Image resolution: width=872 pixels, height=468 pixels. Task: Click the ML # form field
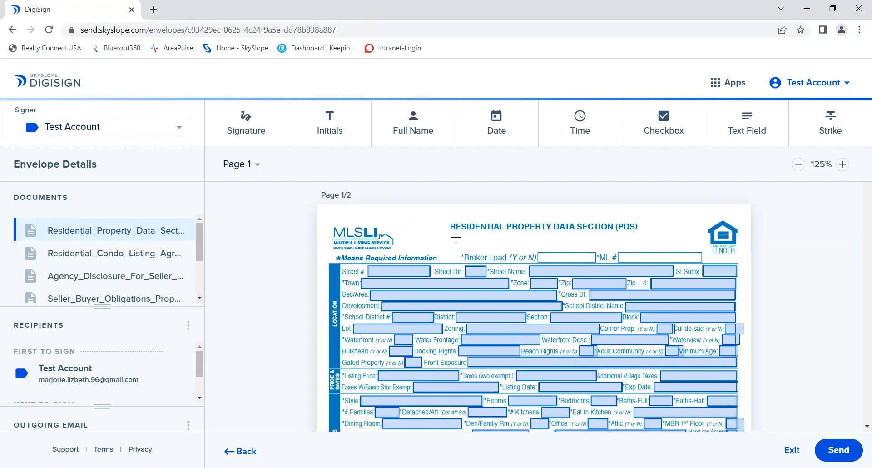click(659, 258)
